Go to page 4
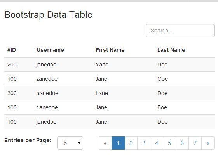 (x=157, y=143)
